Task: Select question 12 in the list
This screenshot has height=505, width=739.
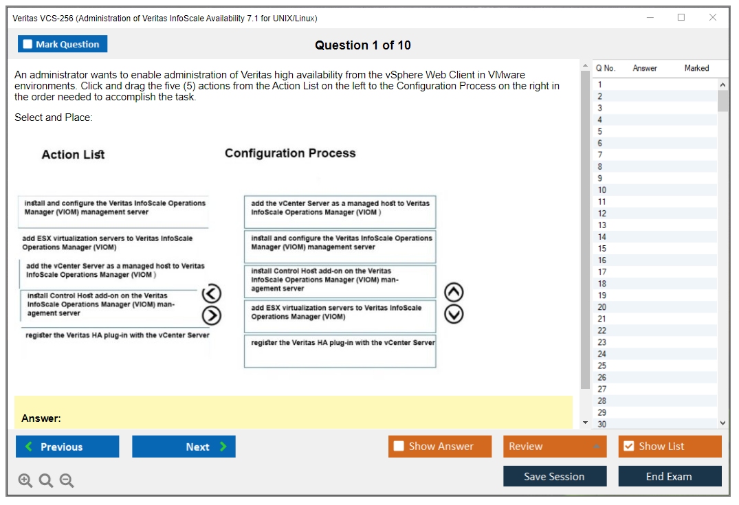Action: (x=602, y=213)
